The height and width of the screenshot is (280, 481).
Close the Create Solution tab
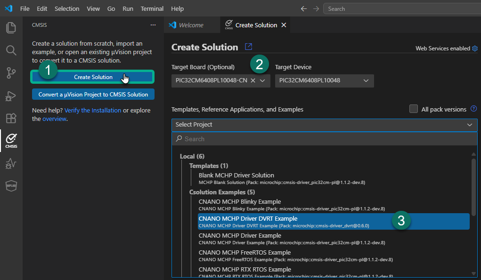coord(284,25)
